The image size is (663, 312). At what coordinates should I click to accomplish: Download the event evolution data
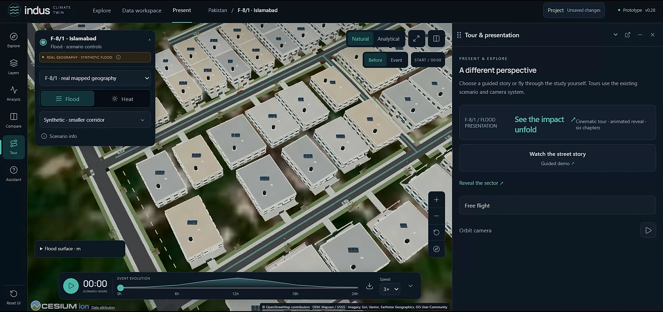pyautogui.click(x=369, y=286)
